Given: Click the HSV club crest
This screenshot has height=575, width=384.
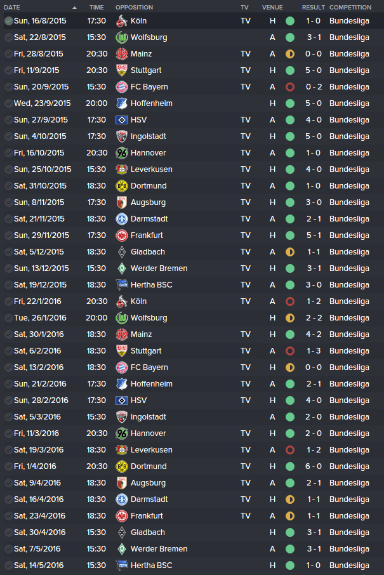Looking at the screenshot, I should [121, 119].
